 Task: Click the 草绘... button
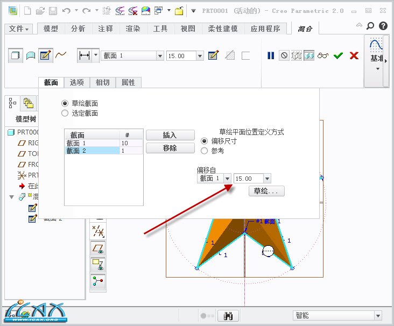pyautogui.click(x=266, y=191)
